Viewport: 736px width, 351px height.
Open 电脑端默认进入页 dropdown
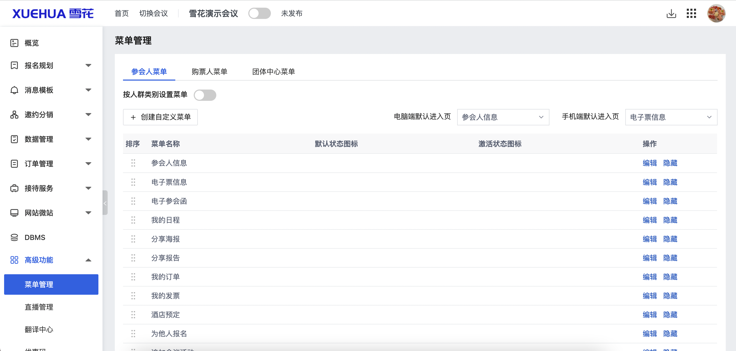tap(503, 117)
